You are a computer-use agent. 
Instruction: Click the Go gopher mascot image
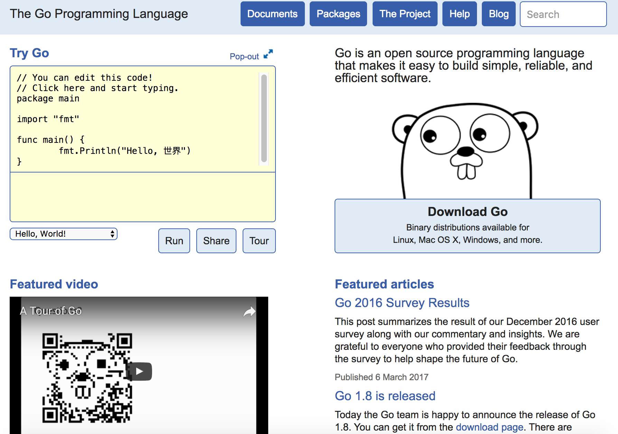coord(465,150)
